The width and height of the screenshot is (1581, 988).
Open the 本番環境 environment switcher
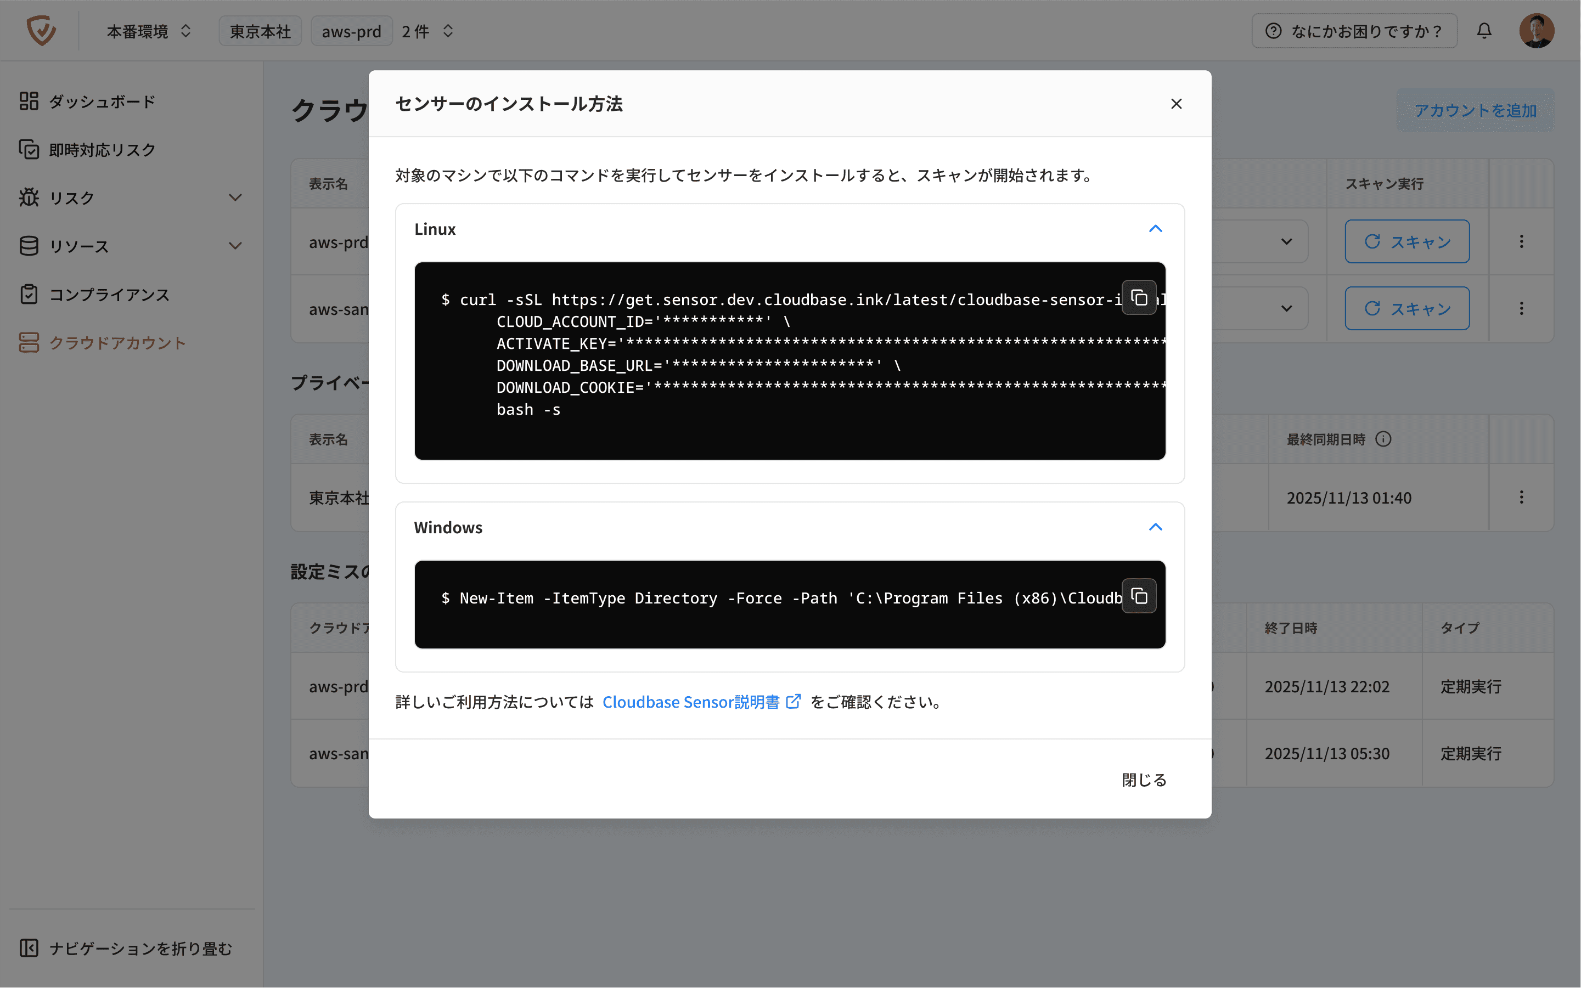coord(148,31)
